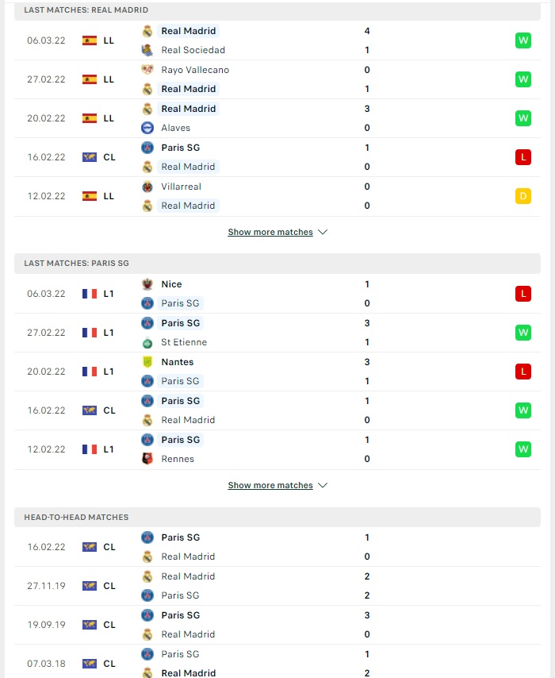555x678 pixels.
Task: Click the Spain flag beside 06.03.22 LL
Action: point(90,40)
